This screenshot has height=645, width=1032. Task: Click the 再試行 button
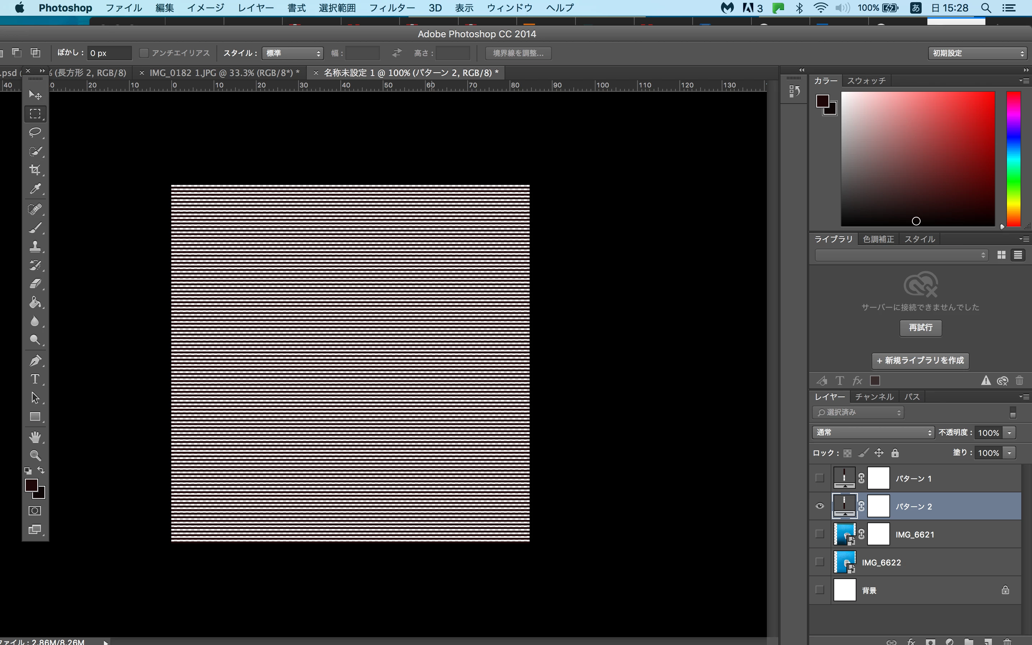[920, 328]
